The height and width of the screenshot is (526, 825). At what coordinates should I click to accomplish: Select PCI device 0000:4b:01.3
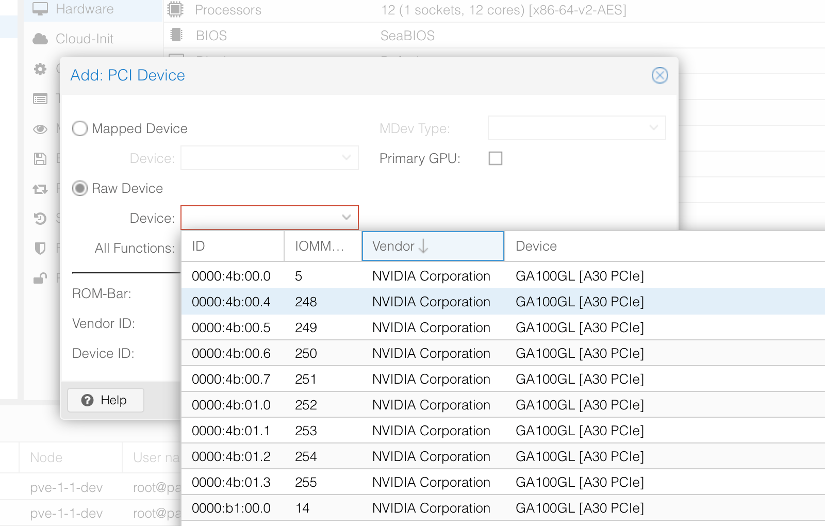pyautogui.click(x=503, y=482)
